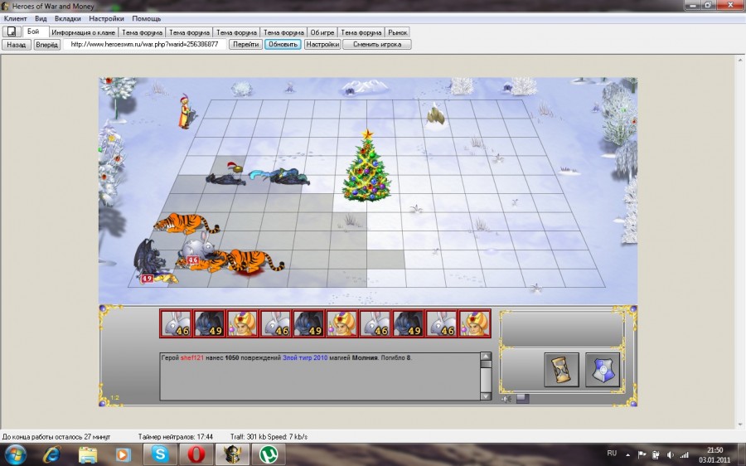This screenshot has width=746, height=466.
Task: Open Тема форума tab next to Рынок
Action: (x=361, y=32)
